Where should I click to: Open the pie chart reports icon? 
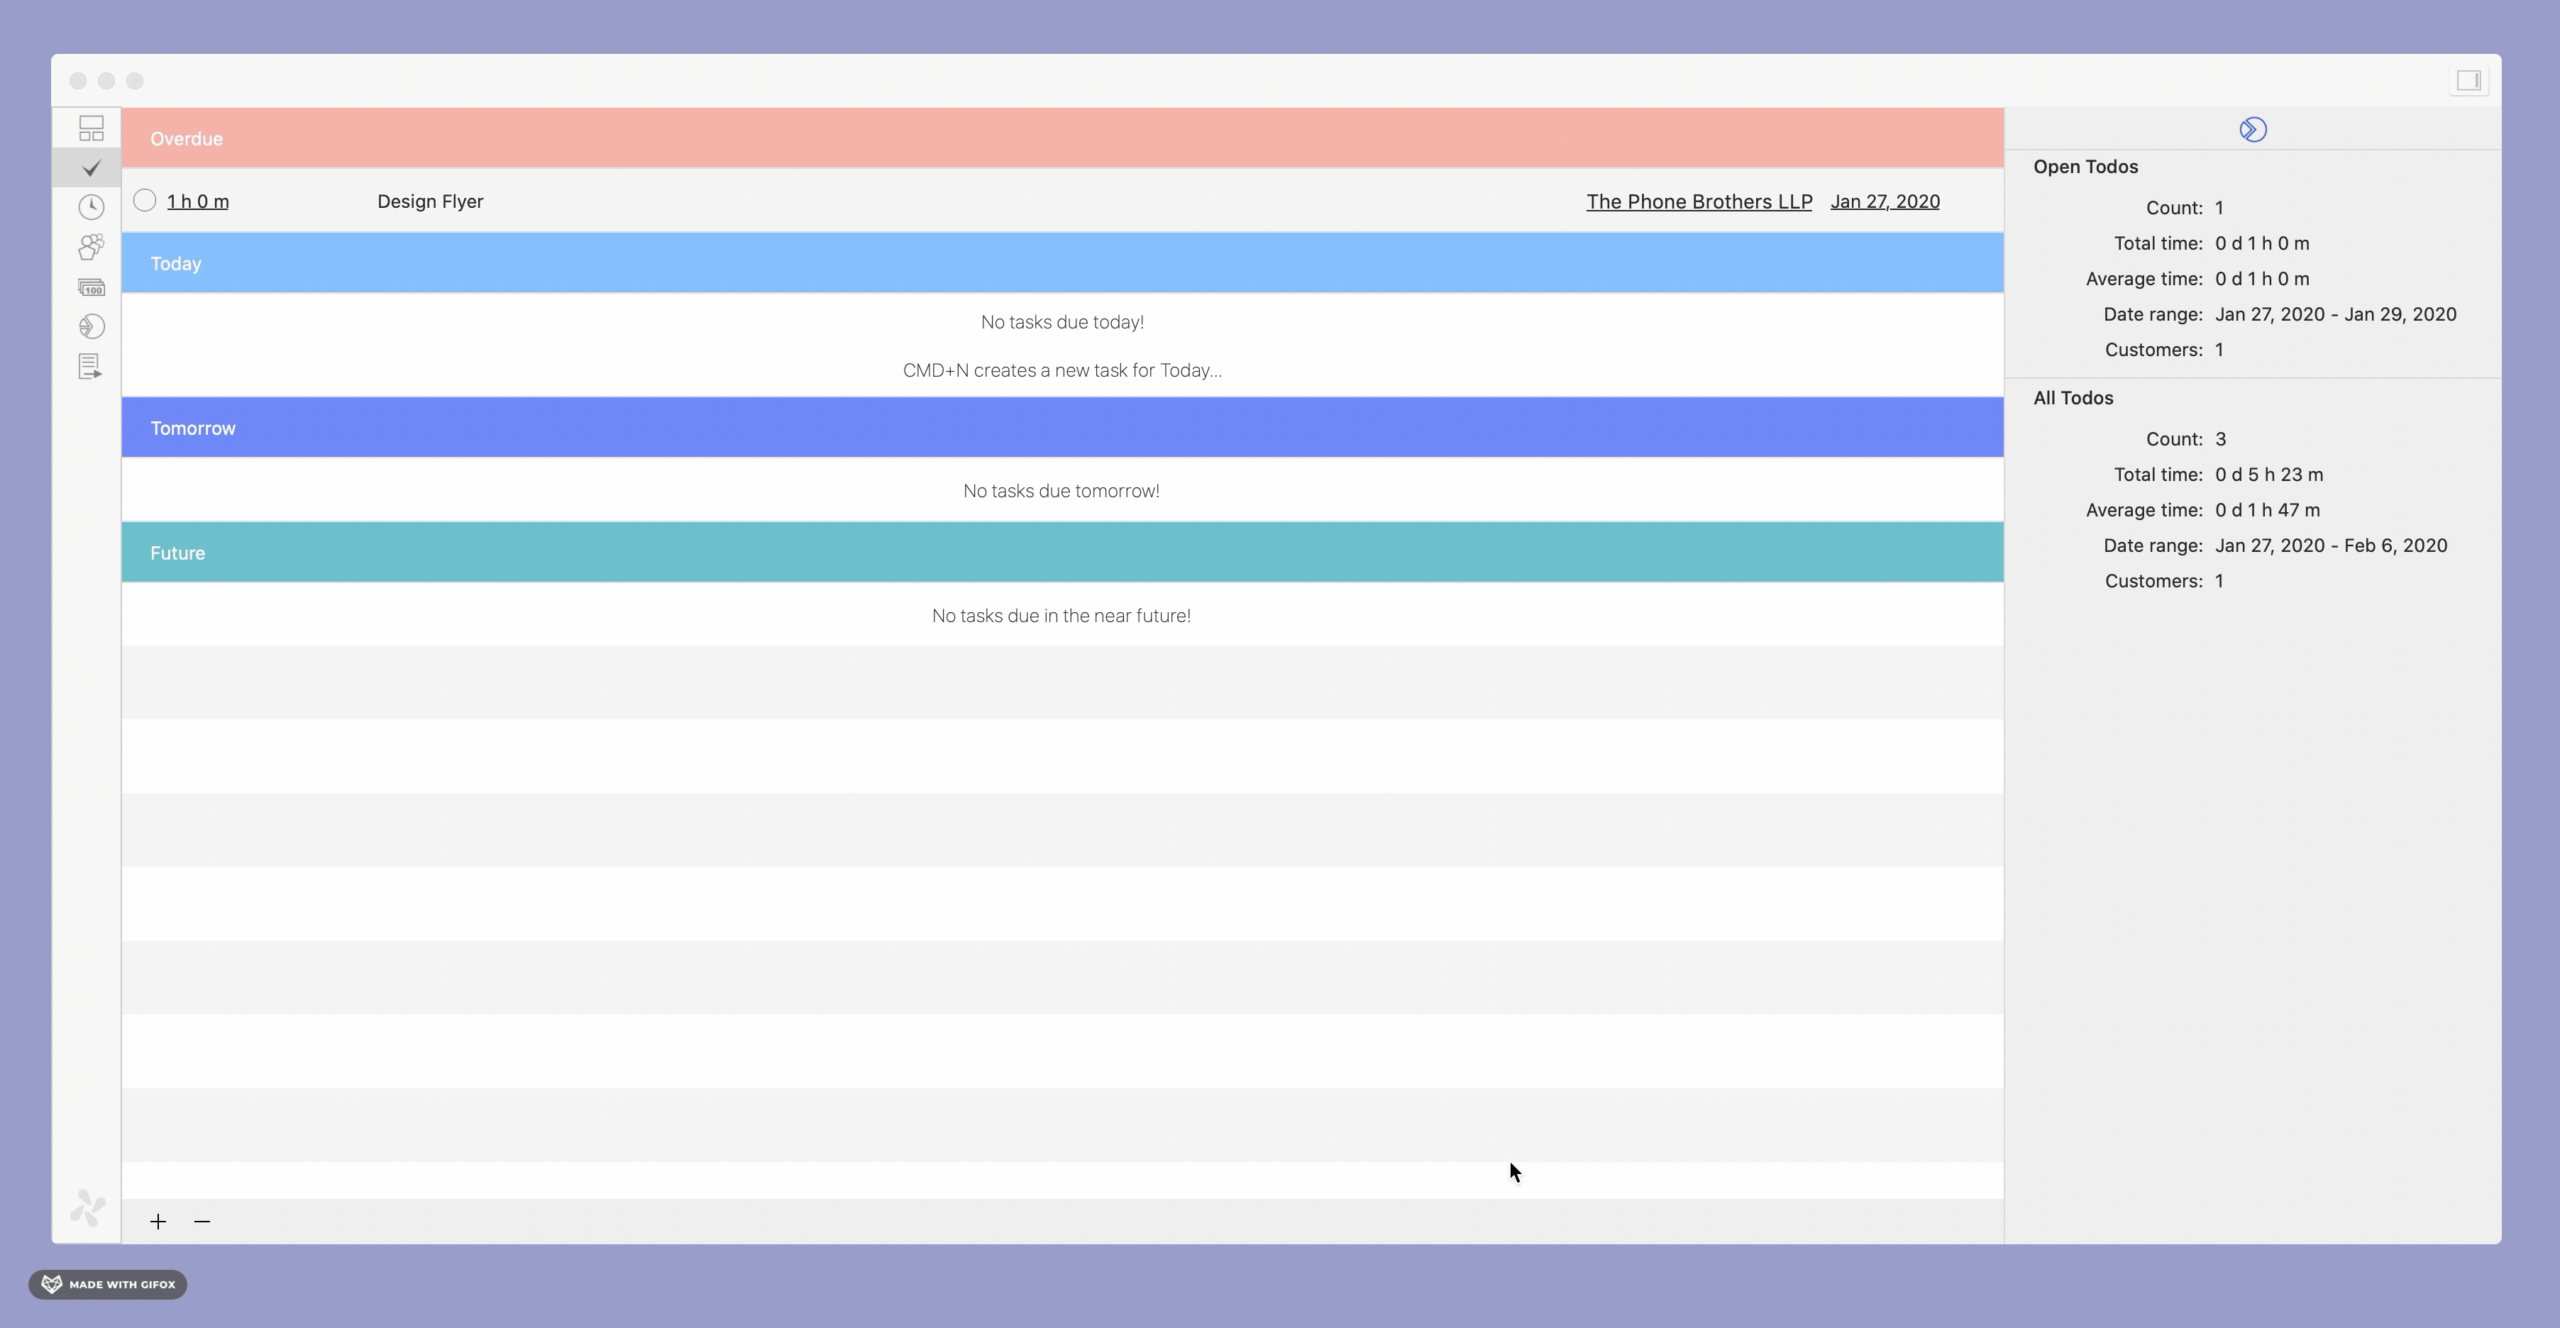click(x=92, y=327)
